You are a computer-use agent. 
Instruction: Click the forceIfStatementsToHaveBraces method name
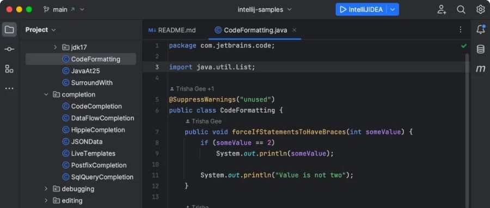289,132
